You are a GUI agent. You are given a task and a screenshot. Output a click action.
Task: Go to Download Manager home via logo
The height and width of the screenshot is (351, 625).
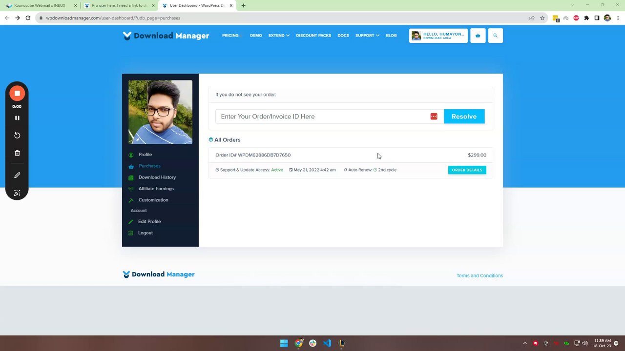pyautogui.click(x=166, y=36)
